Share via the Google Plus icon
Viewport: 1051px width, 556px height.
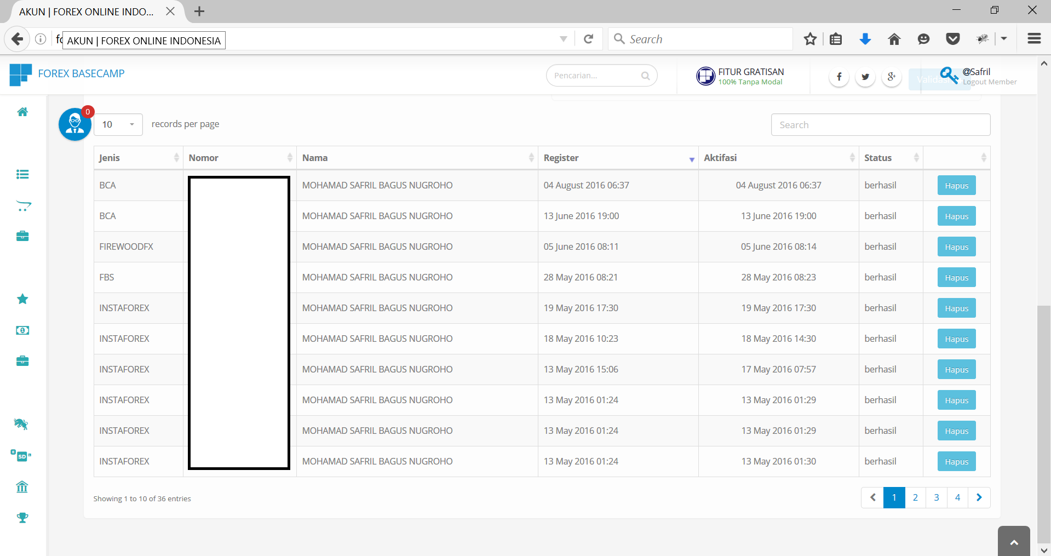pyautogui.click(x=892, y=77)
